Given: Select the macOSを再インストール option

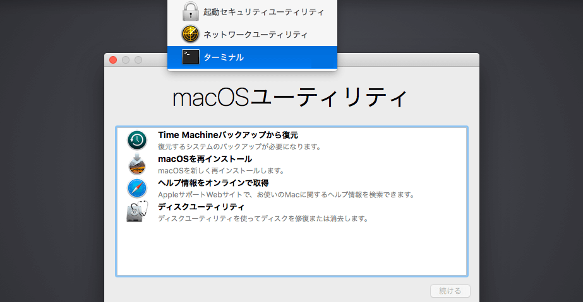Looking at the screenshot, I should (205, 159).
